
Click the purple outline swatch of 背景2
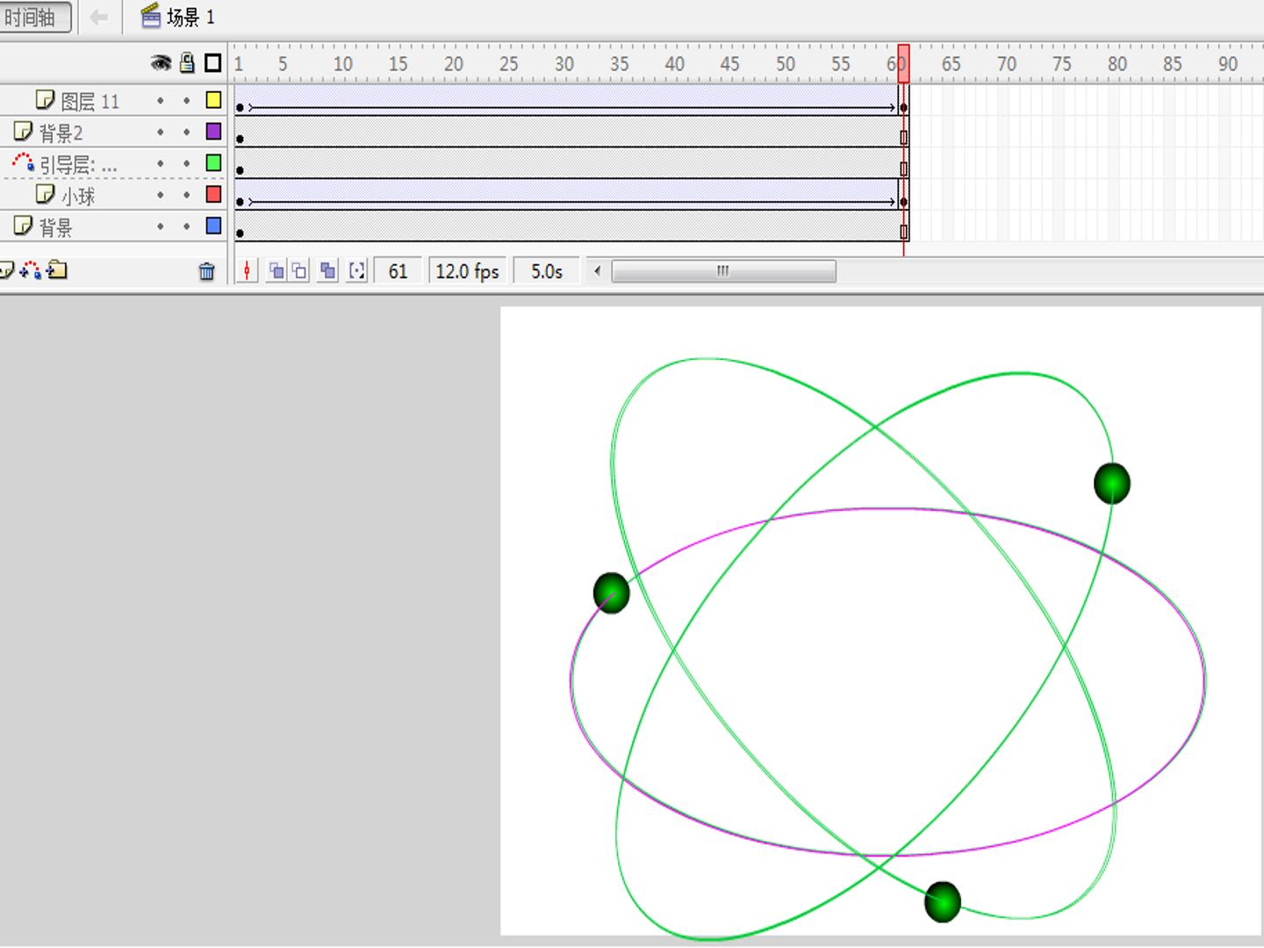(213, 132)
